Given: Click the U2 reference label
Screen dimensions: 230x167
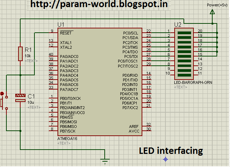Looking at the screenshot, I should [178, 25].
